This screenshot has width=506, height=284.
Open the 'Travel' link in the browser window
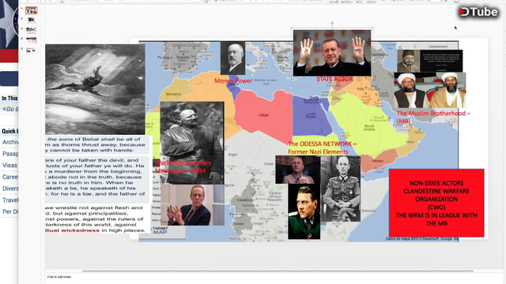click(10, 200)
